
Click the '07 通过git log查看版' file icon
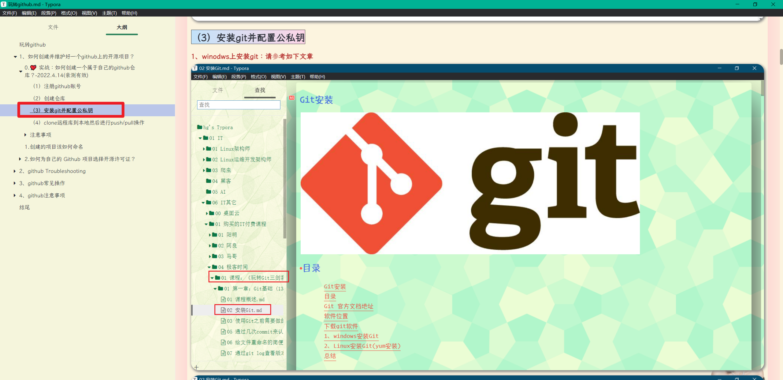[223, 353]
